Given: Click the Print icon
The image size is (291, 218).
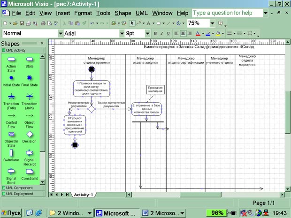Looking at the screenshot, I should tap(43, 23).
